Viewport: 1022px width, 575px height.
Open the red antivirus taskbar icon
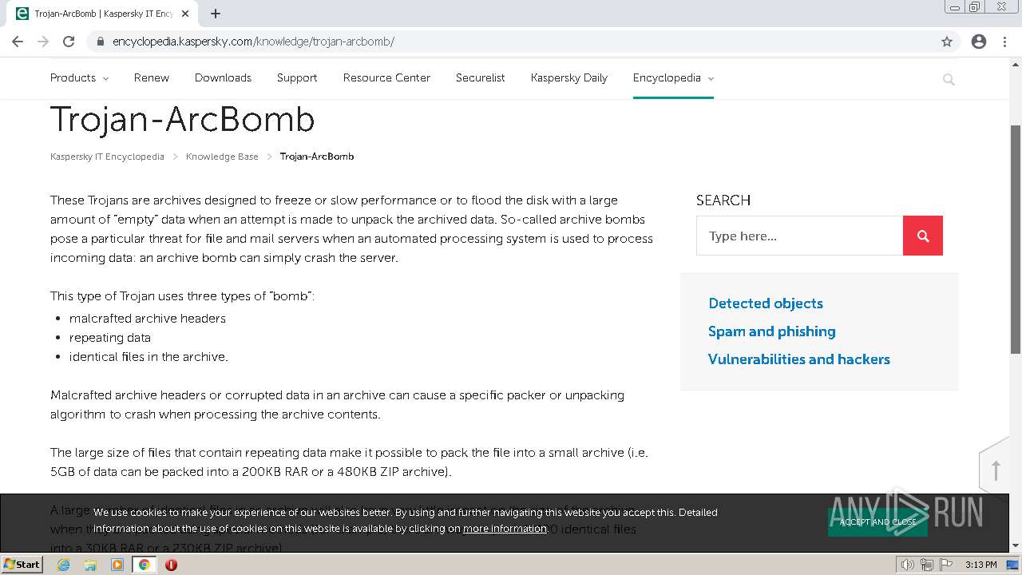pos(171,565)
